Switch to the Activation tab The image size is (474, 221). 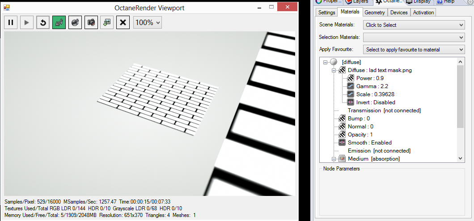point(423,13)
